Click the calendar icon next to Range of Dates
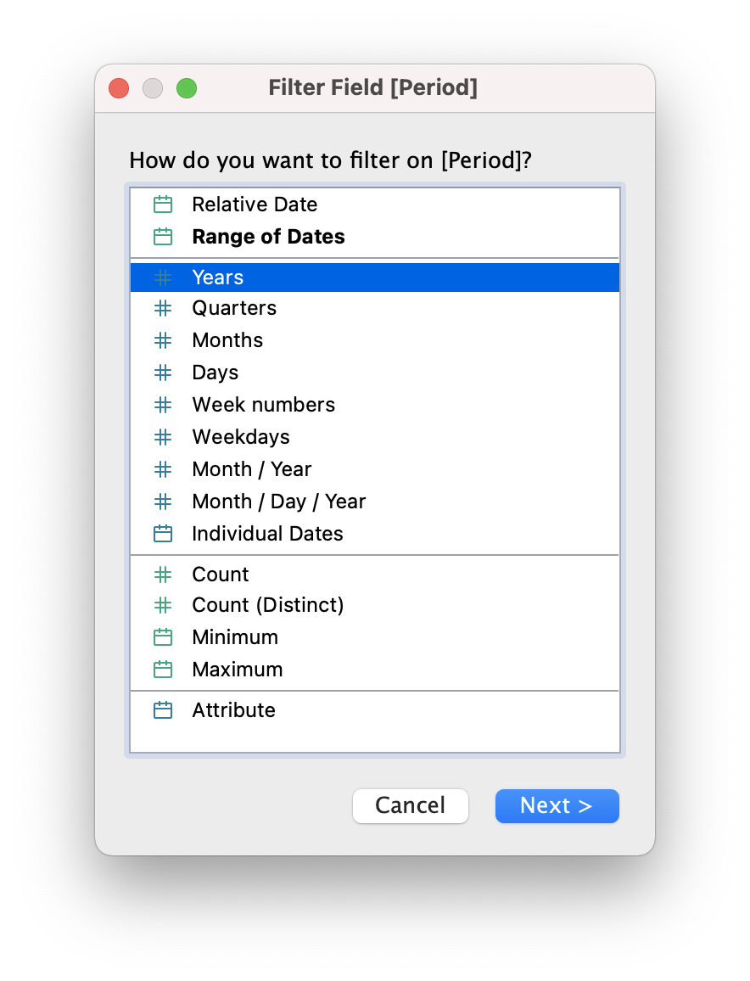Viewport: 750px width, 981px height. click(163, 237)
